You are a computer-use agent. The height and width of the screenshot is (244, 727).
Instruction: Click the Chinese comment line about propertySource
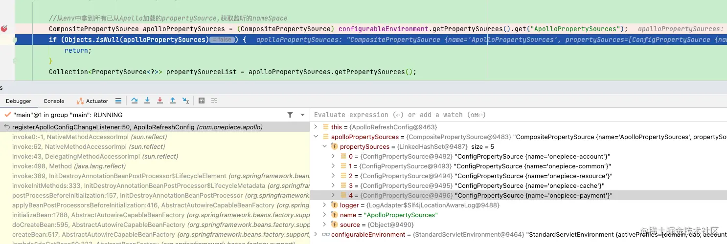point(168,18)
